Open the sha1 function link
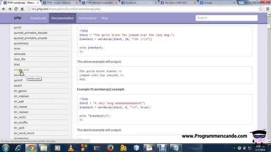271x152 pixels. pyautogui.click(x=17, y=65)
